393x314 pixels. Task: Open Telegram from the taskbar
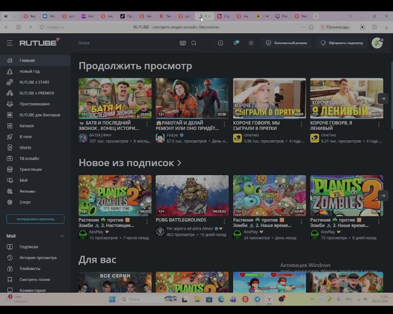click(258, 299)
